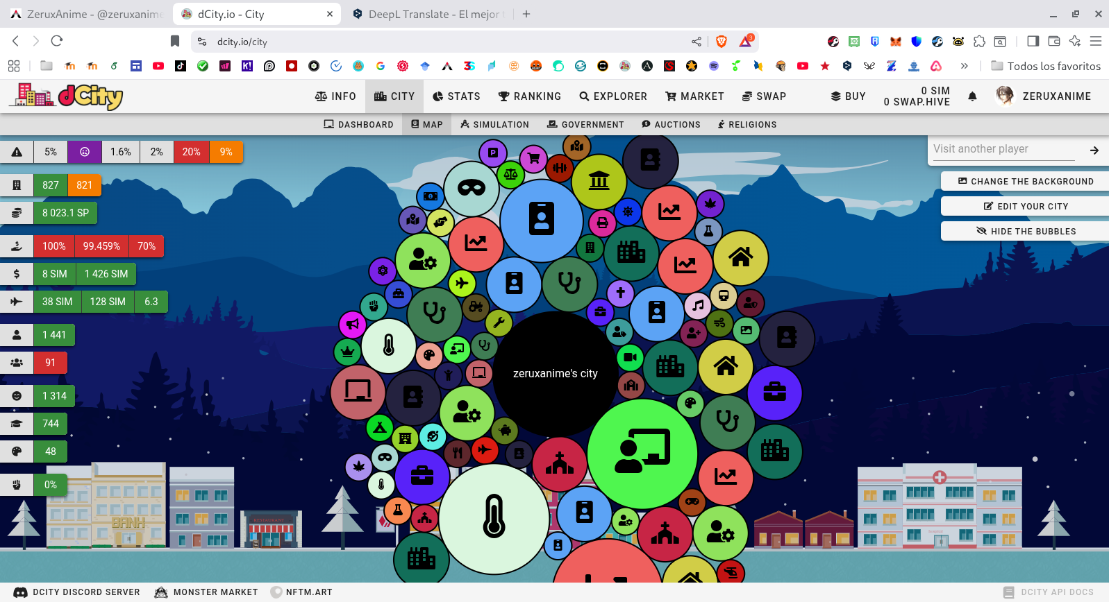Open the Brave main menu

pyautogui.click(x=1096, y=42)
